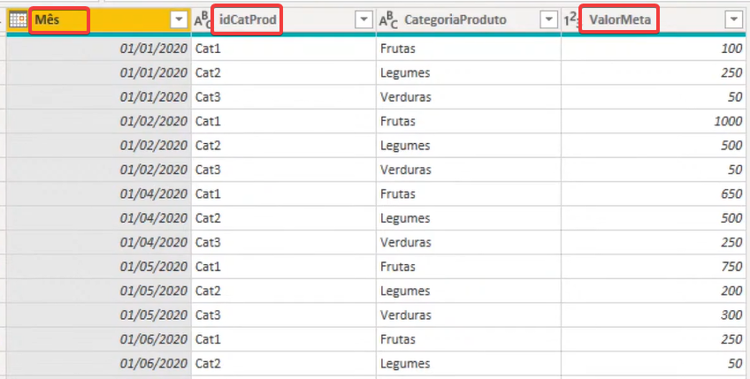Click the ValorMeta cell with value 200

pyautogui.click(x=654, y=291)
